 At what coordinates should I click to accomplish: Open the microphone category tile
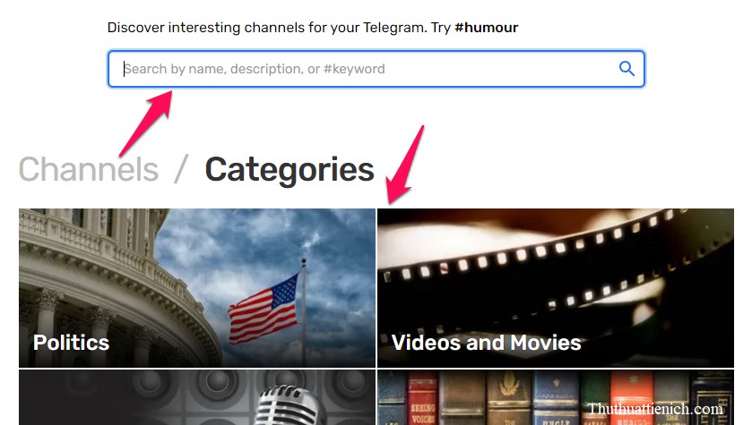[x=197, y=397]
